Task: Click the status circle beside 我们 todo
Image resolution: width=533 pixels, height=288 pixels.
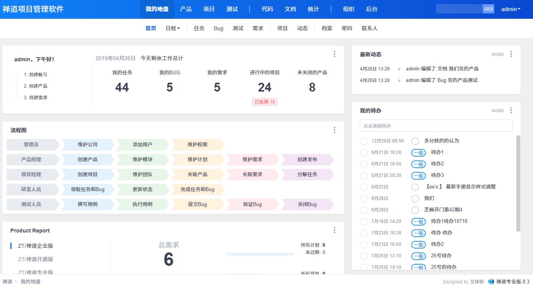Action: [x=415, y=198]
